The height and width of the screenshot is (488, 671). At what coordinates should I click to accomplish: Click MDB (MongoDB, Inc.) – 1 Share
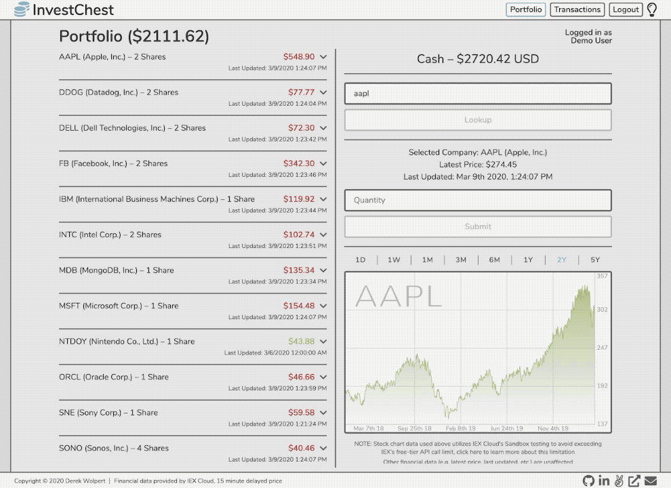pos(117,270)
